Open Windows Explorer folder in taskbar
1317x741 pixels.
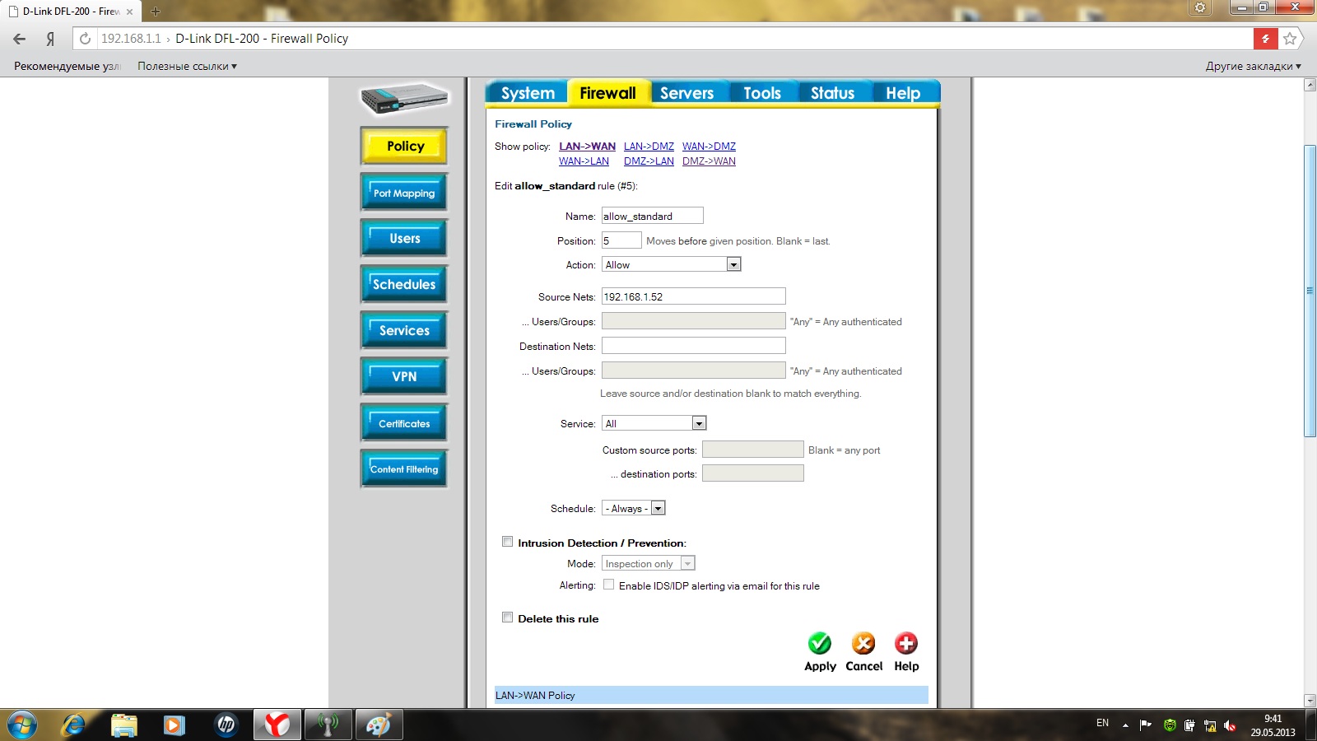(124, 725)
